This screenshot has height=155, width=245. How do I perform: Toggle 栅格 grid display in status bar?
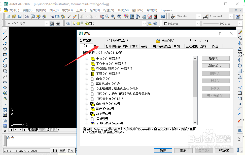coord(63,151)
